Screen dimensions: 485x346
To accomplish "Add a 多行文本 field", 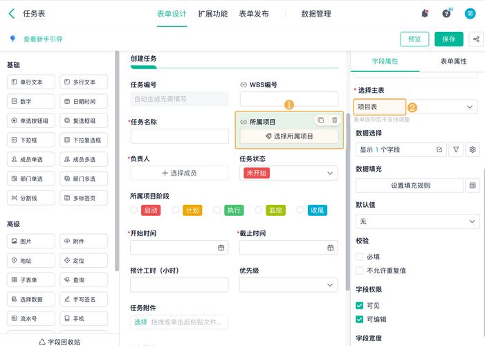I will click(84, 82).
